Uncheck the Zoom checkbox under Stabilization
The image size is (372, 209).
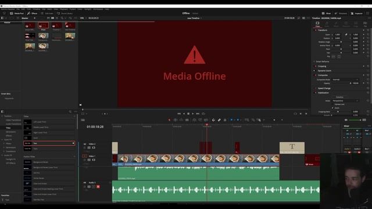(332, 108)
